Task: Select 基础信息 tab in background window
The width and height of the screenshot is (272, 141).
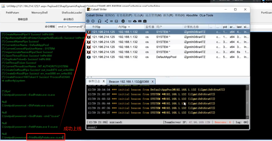Action: point(23,19)
